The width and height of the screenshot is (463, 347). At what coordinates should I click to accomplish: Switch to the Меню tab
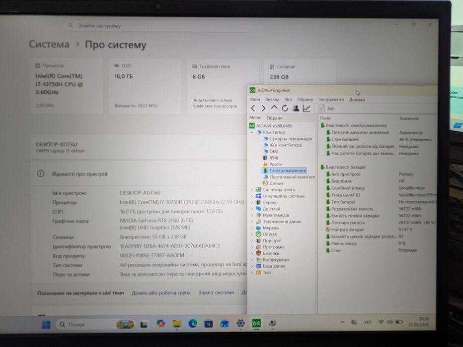(x=255, y=117)
